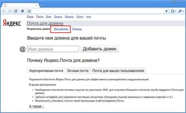This screenshot has height=113, width=186.
Task: Switch to Почта для ваших пользователей tab
Action: pyautogui.click(x=118, y=71)
